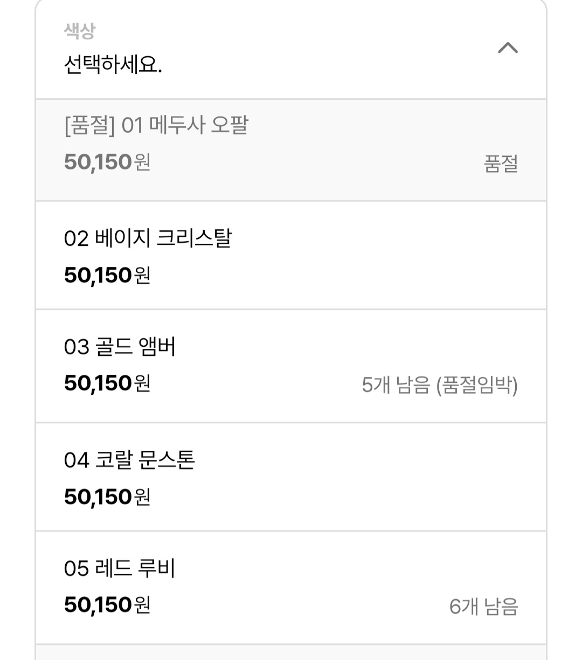This screenshot has width=582, height=660.
Task: Click the 5개 남음 (품절임박) stock notice
Action: coord(439,385)
